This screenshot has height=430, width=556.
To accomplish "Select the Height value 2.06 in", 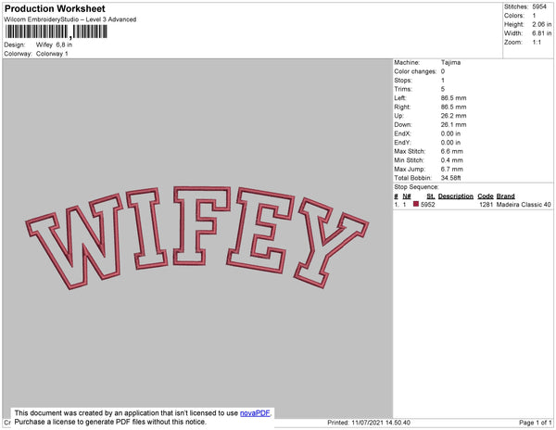I will 542,24.
